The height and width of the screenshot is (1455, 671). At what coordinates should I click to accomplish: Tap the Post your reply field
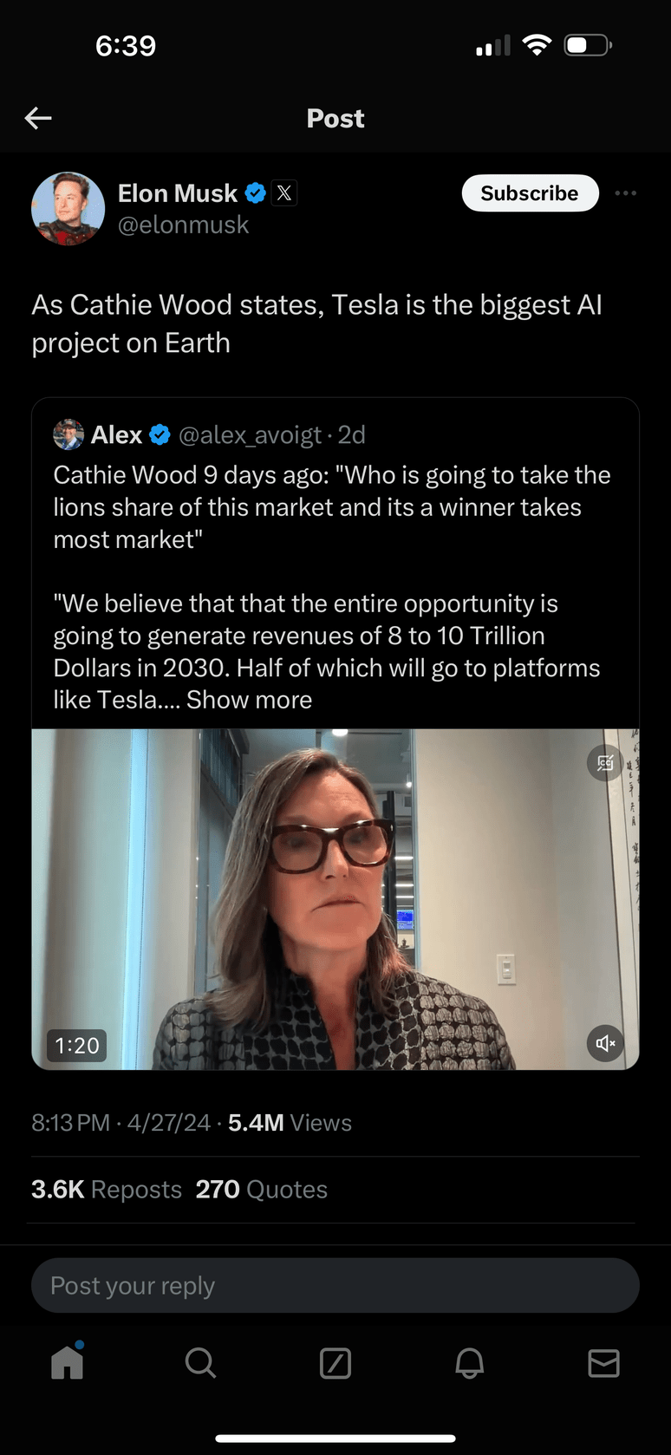pos(335,1285)
